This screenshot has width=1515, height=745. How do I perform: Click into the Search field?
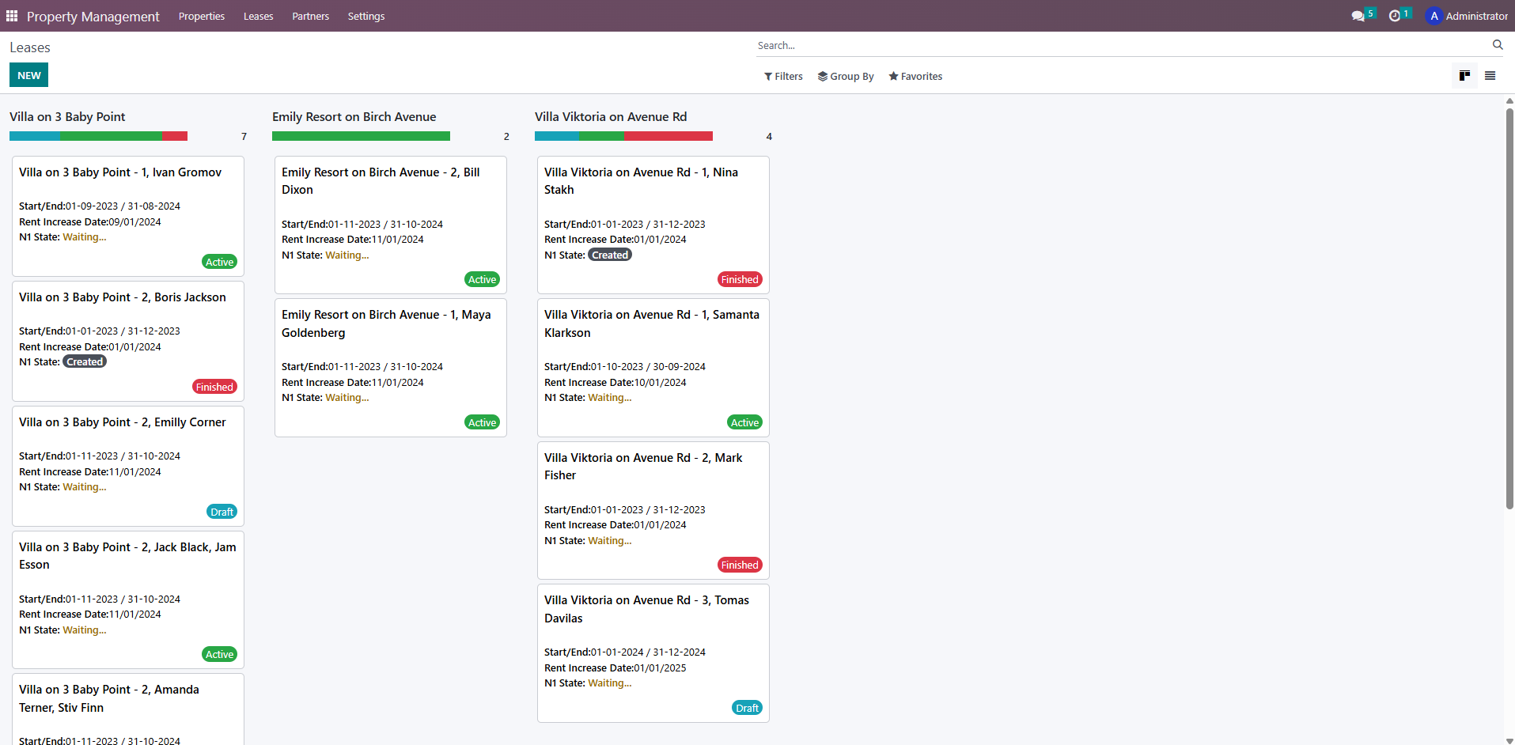click(1119, 46)
